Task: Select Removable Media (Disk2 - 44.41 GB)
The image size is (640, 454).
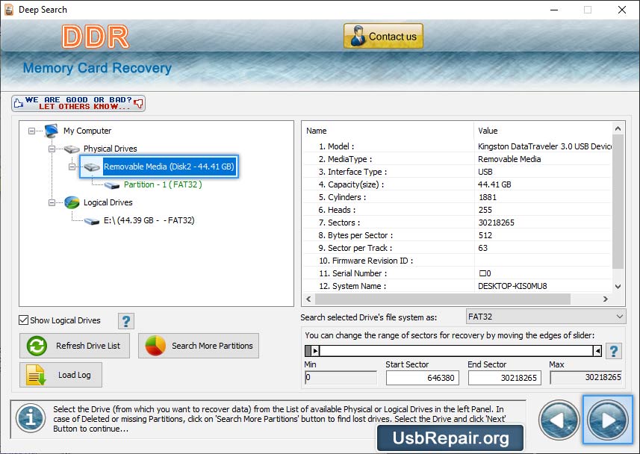Action: [169, 167]
